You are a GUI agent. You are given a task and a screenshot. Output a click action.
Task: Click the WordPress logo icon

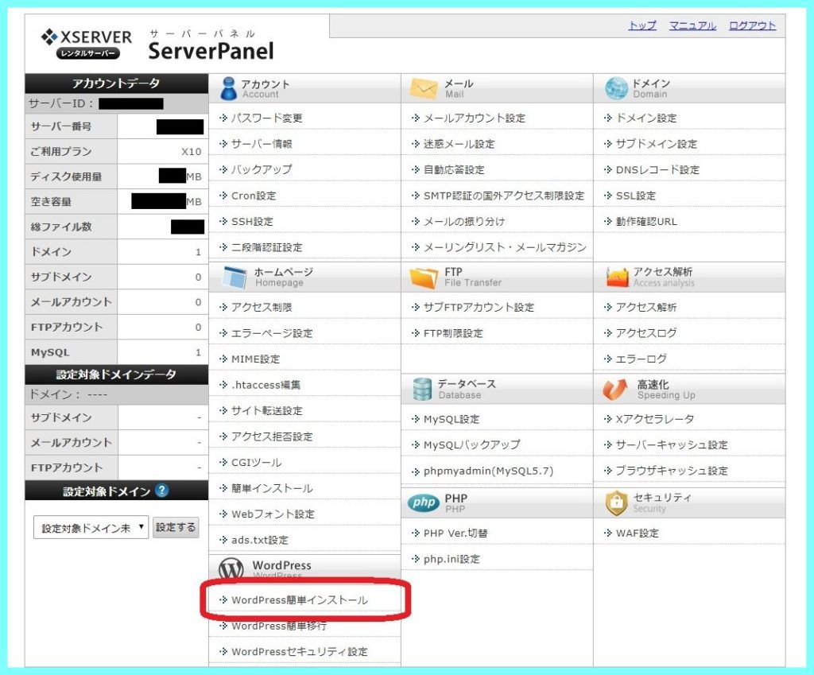click(x=231, y=568)
